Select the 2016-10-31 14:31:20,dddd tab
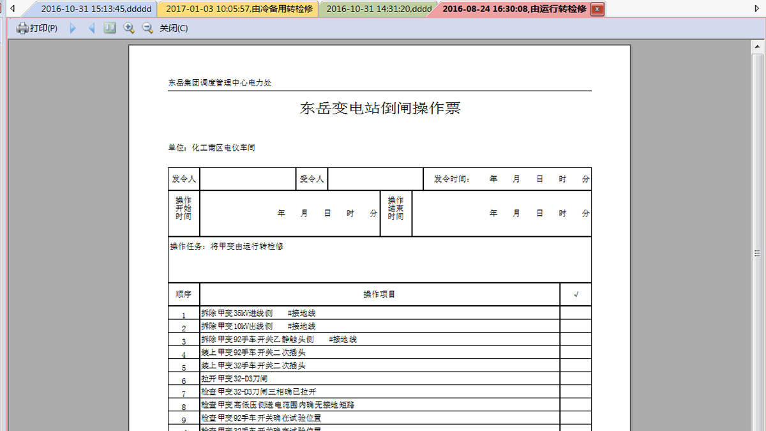Screen dimensions: 766x431 [377, 9]
